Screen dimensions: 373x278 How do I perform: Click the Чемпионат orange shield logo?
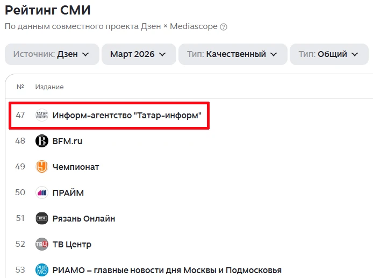(42, 167)
